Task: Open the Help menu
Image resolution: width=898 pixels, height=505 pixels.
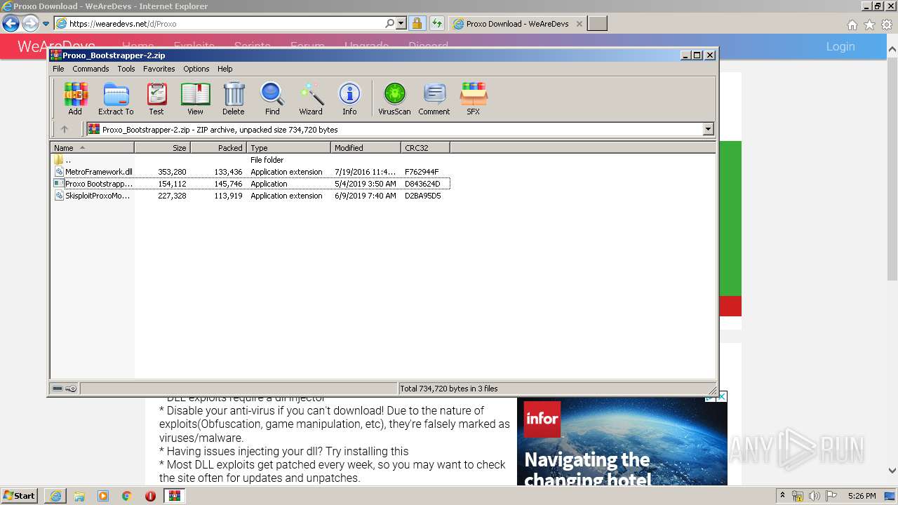Action: pyautogui.click(x=224, y=69)
